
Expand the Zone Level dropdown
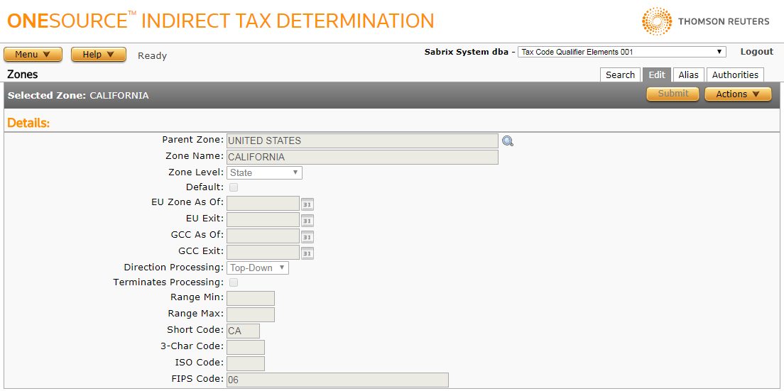pos(264,172)
